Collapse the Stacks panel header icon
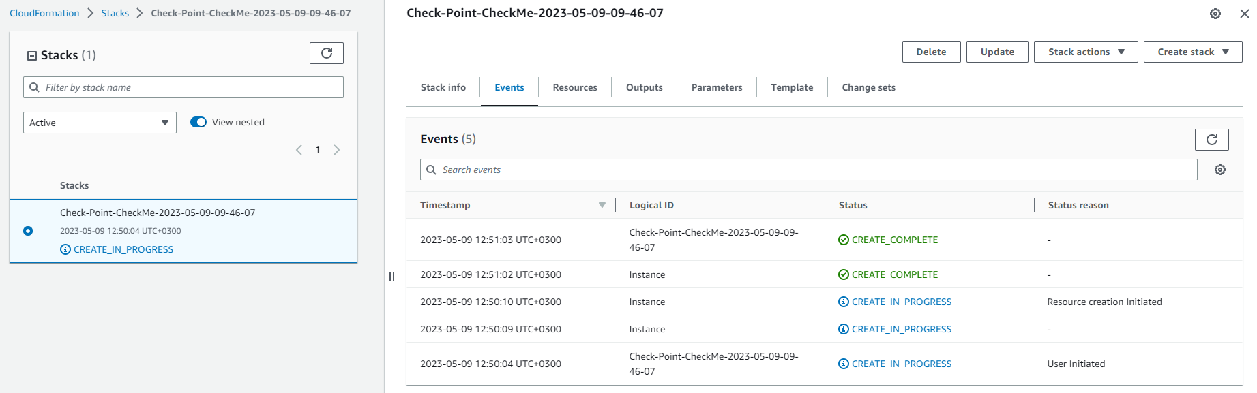The width and height of the screenshot is (1257, 393). tap(32, 56)
